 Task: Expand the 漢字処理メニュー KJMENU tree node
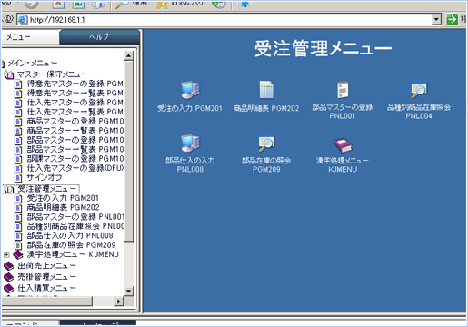click(x=6, y=254)
